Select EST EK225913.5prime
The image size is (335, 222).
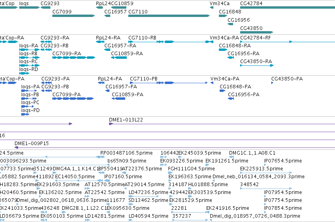266,173
